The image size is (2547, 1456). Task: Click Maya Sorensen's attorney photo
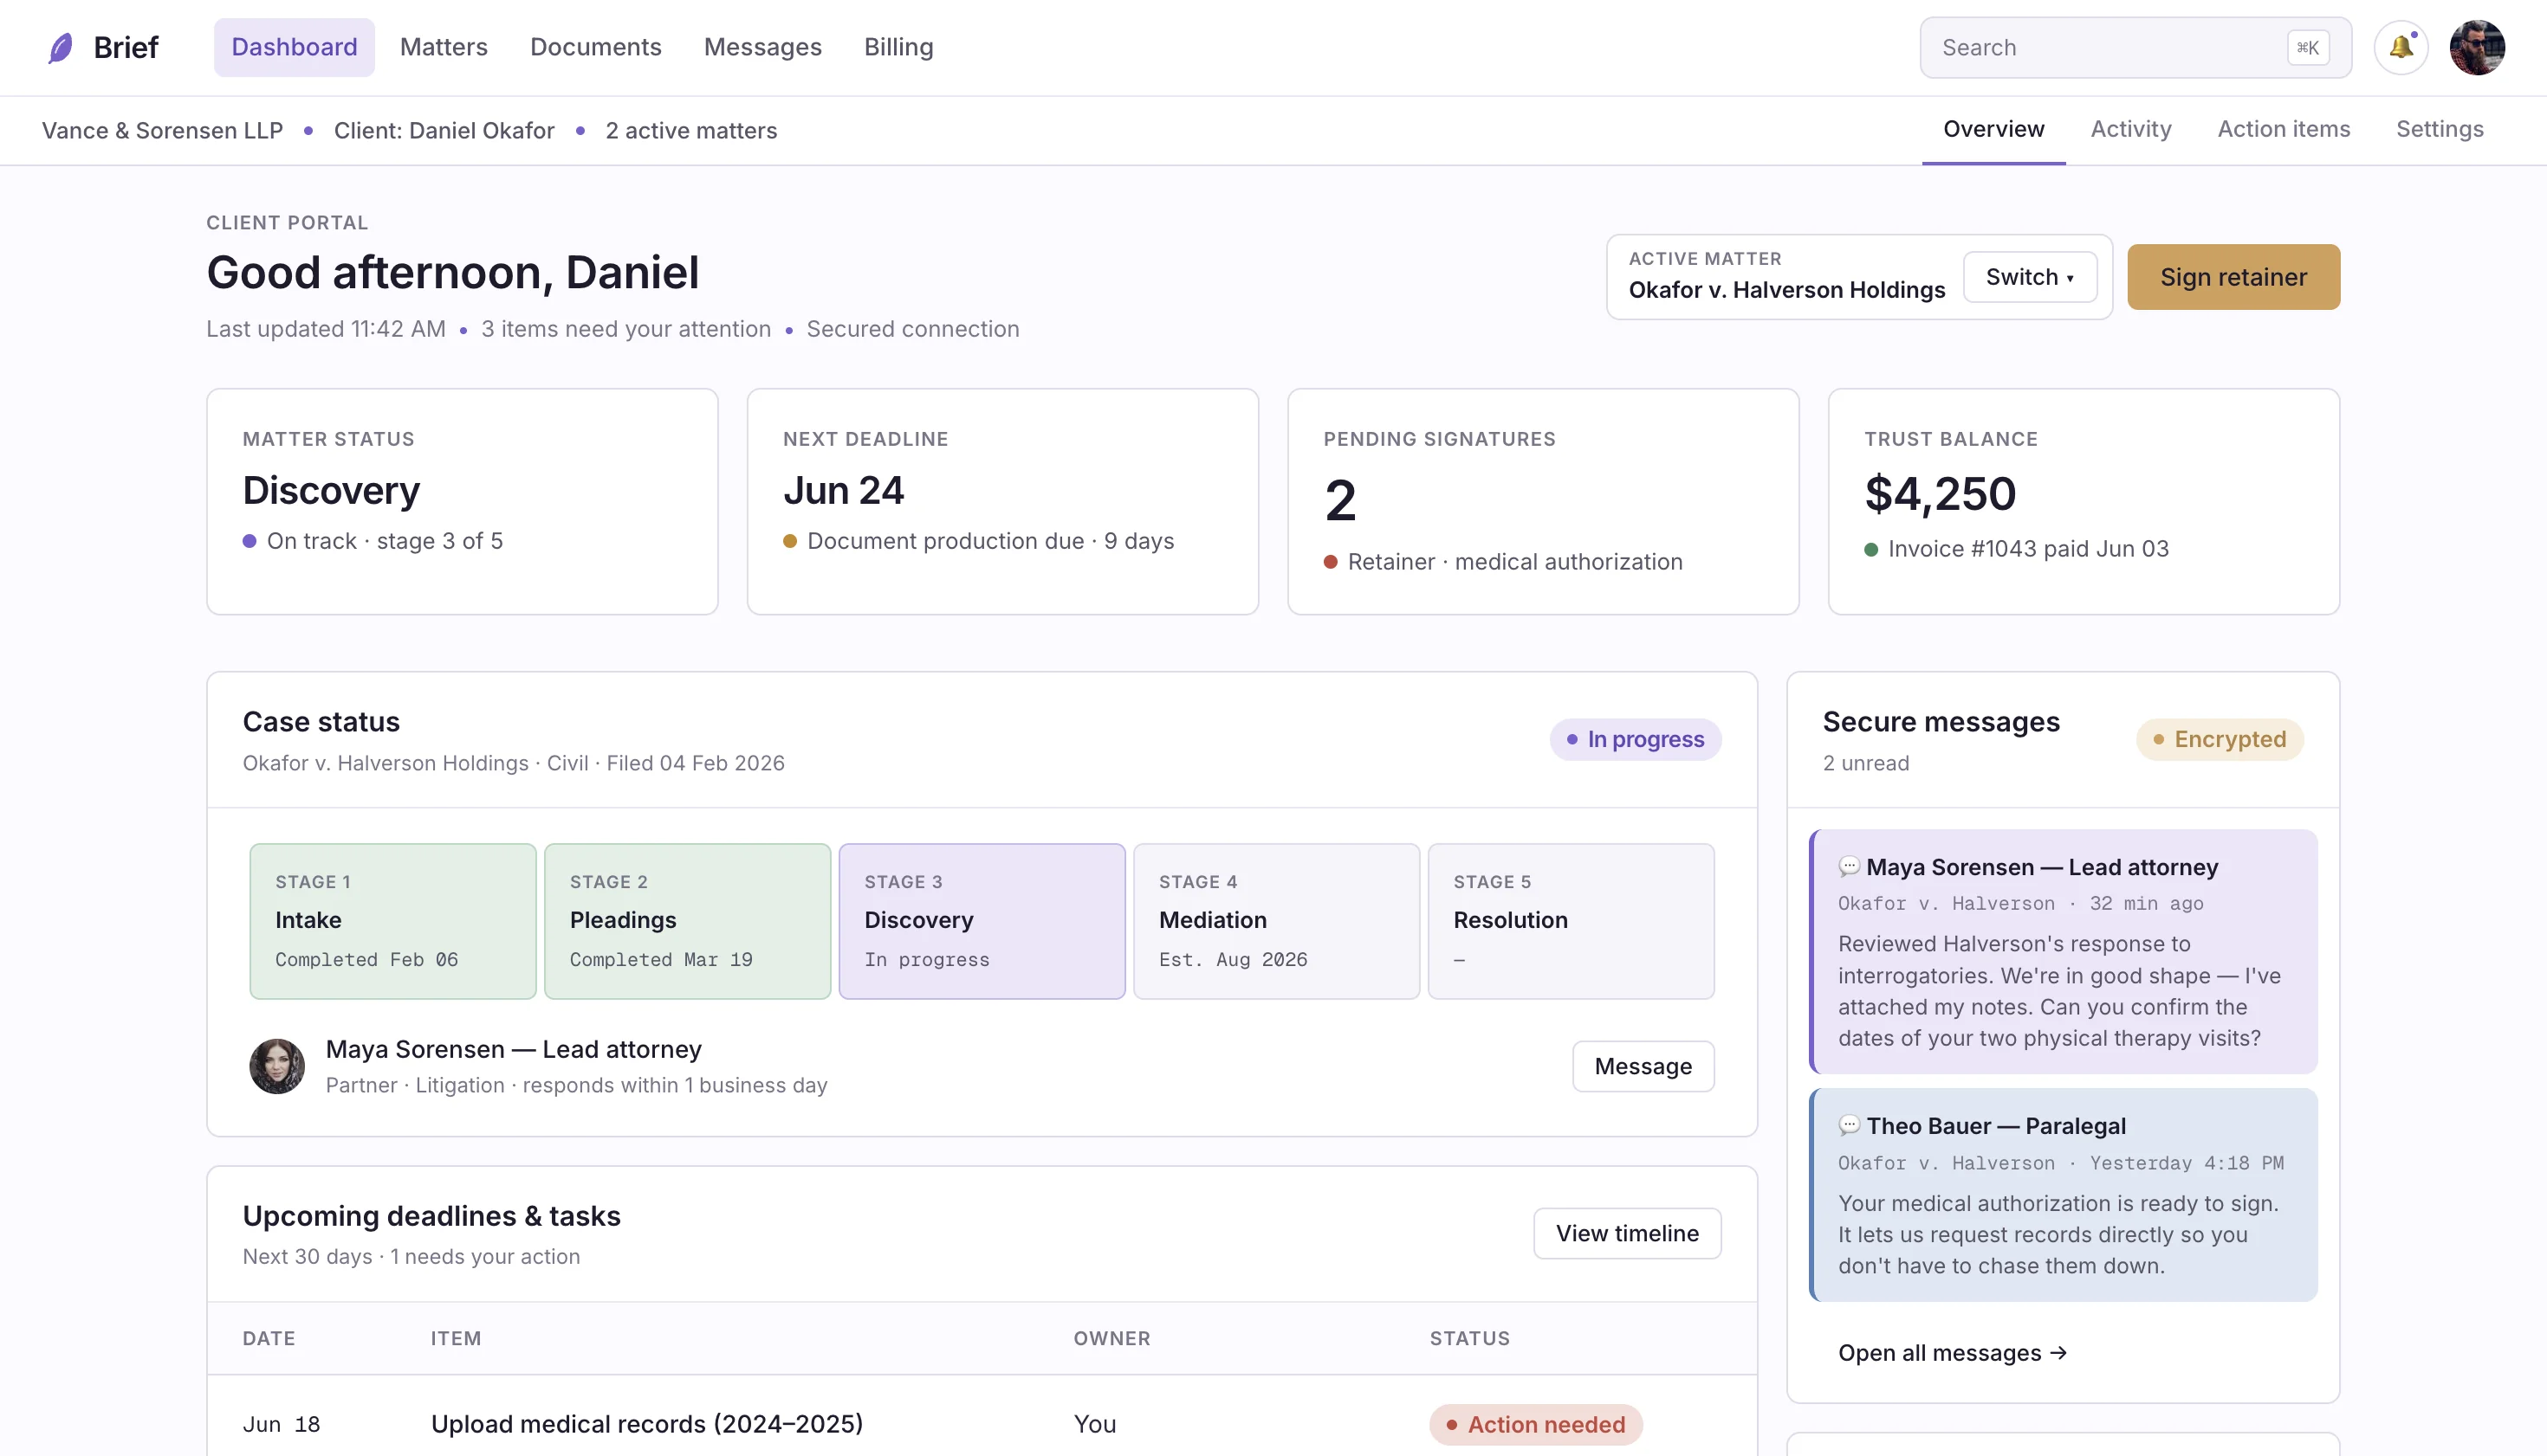pyautogui.click(x=277, y=1066)
